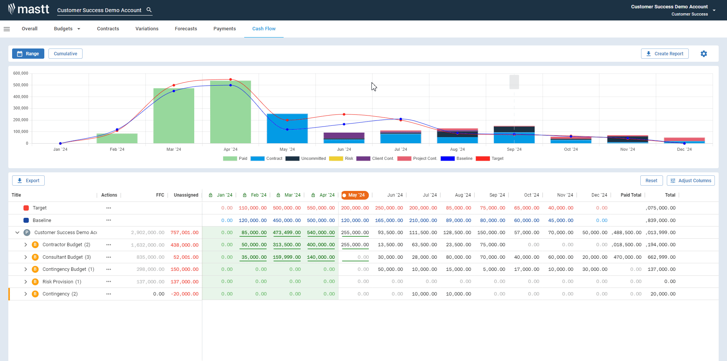
Task: Switch chart to Cumulative view
Action: (66, 54)
